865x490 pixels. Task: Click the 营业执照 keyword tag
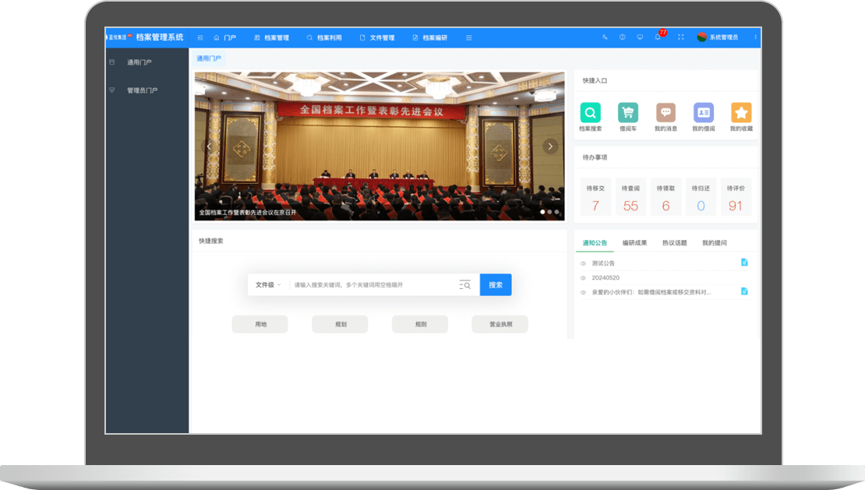pos(500,324)
